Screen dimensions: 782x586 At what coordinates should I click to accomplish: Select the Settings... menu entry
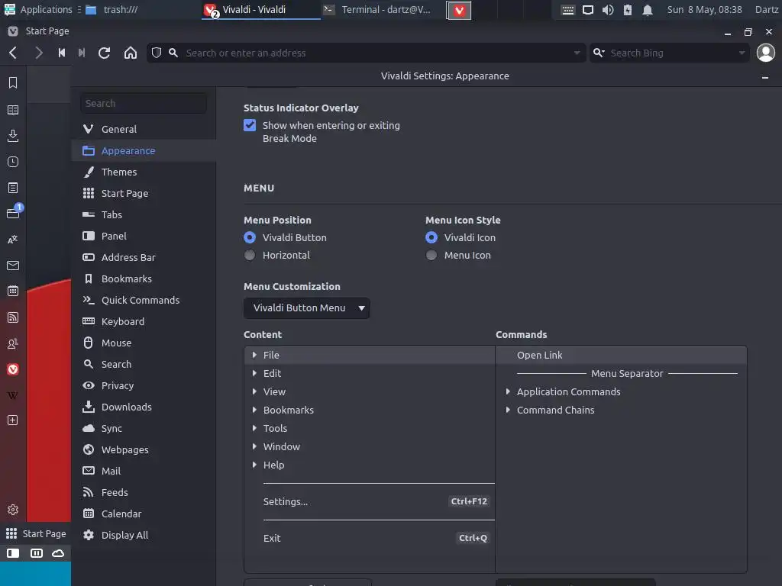(370, 501)
